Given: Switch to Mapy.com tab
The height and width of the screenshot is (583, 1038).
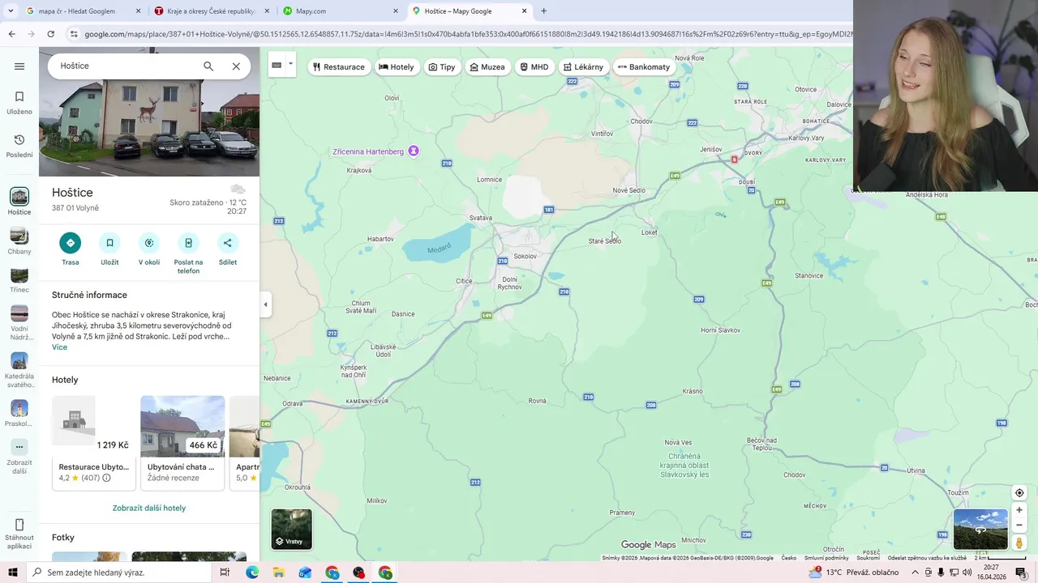Looking at the screenshot, I should click(341, 11).
